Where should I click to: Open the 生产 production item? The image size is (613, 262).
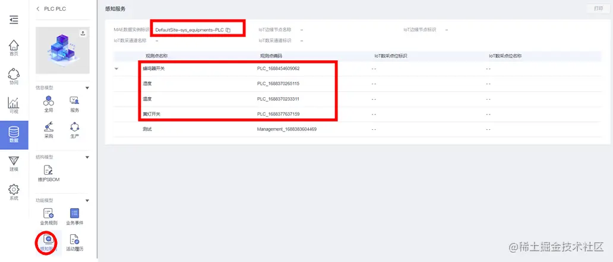75,130
